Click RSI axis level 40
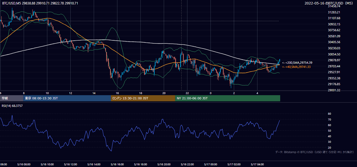Screen dimensions: 357x167 coord(330,136)
